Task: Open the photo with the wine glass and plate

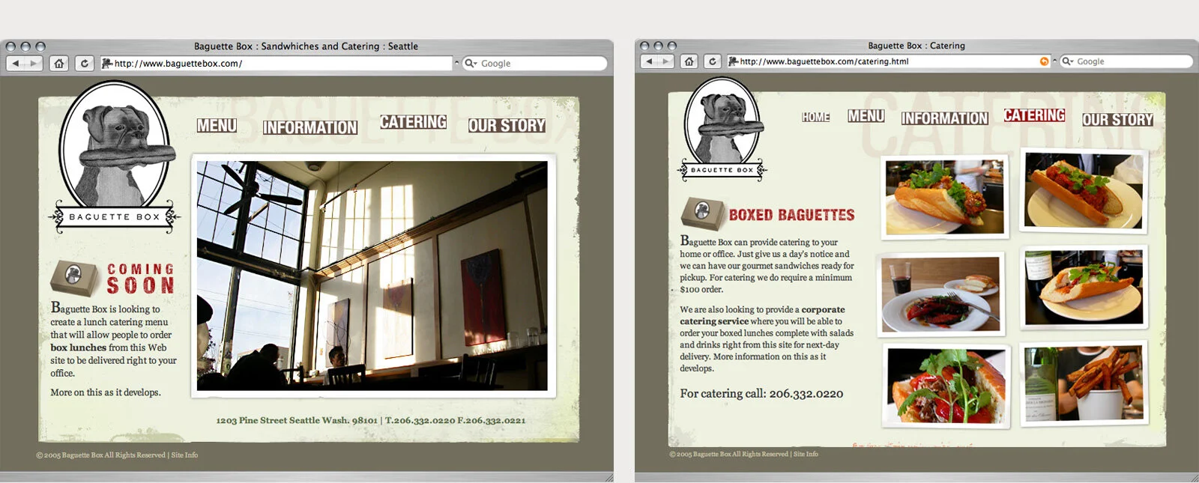Action: pos(942,294)
